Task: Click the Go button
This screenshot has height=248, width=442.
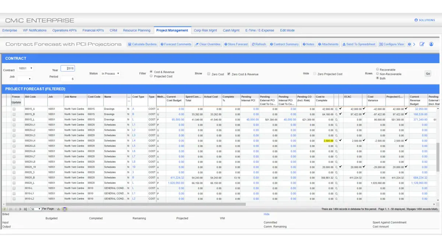Action: 428,74
